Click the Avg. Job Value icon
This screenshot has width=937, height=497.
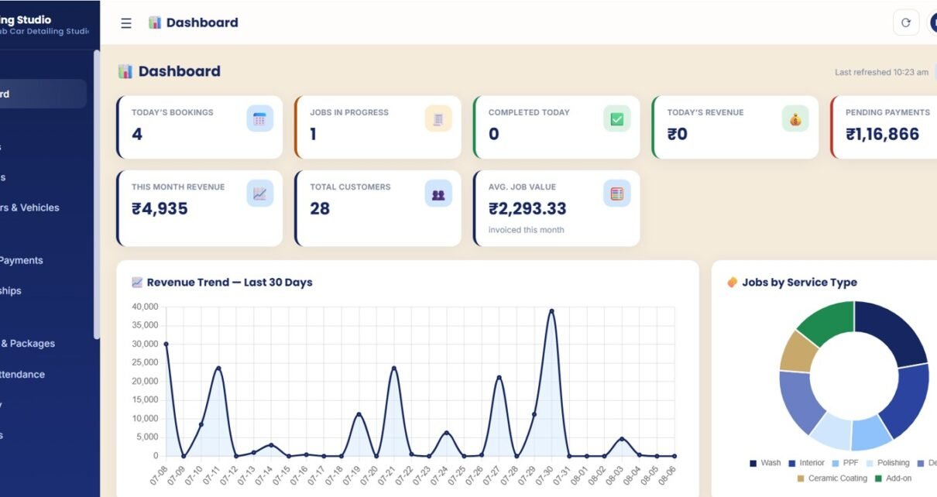pyautogui.click(x=617, y=194)
